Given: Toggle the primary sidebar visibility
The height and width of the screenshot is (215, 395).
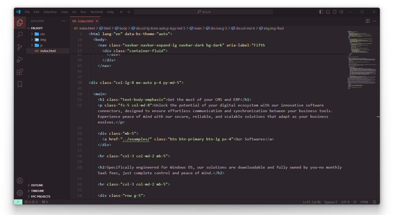Looking at the screenshot, I should [321, 12].
